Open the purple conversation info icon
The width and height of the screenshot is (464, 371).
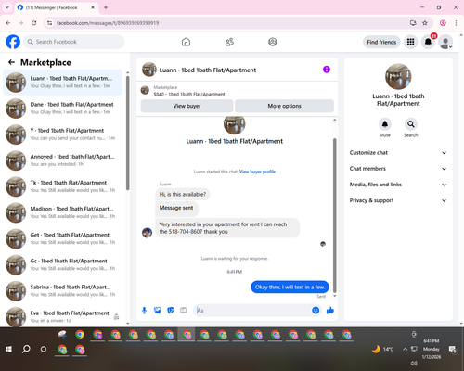point(327,70)
